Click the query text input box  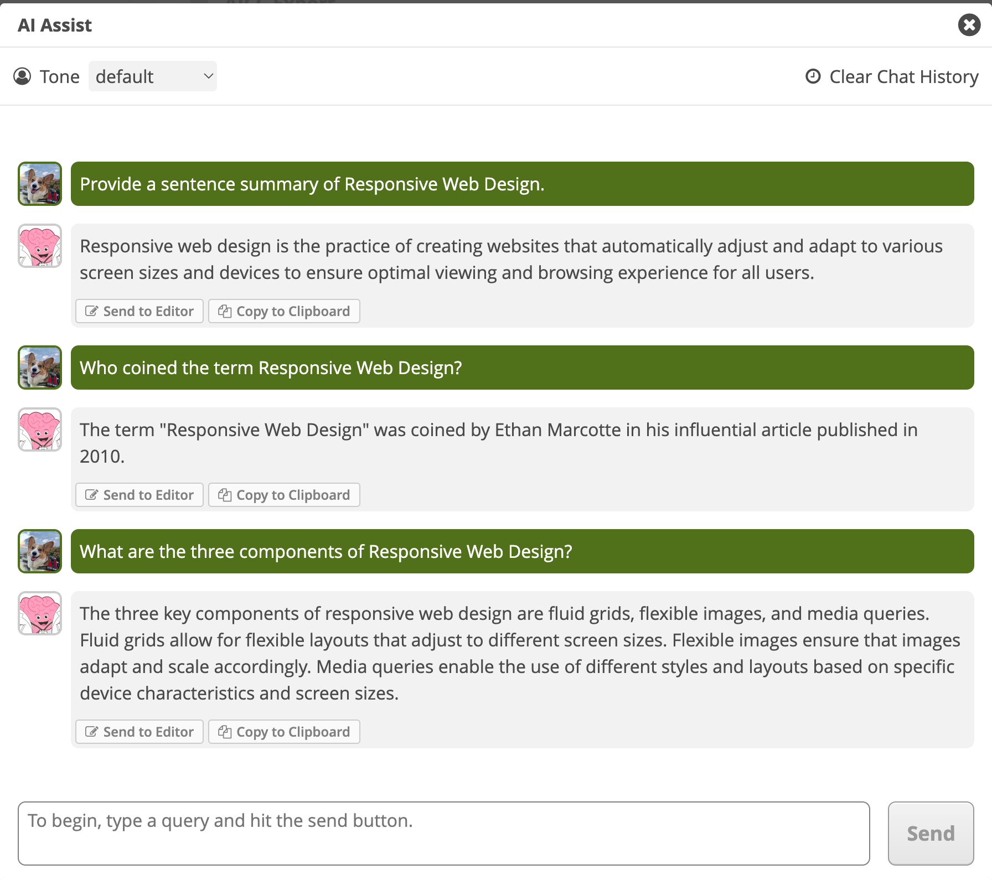(444, 834)
